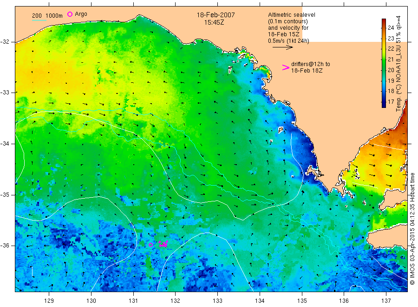
Task: Click longitude label 137
Action: tap(386, 301)
